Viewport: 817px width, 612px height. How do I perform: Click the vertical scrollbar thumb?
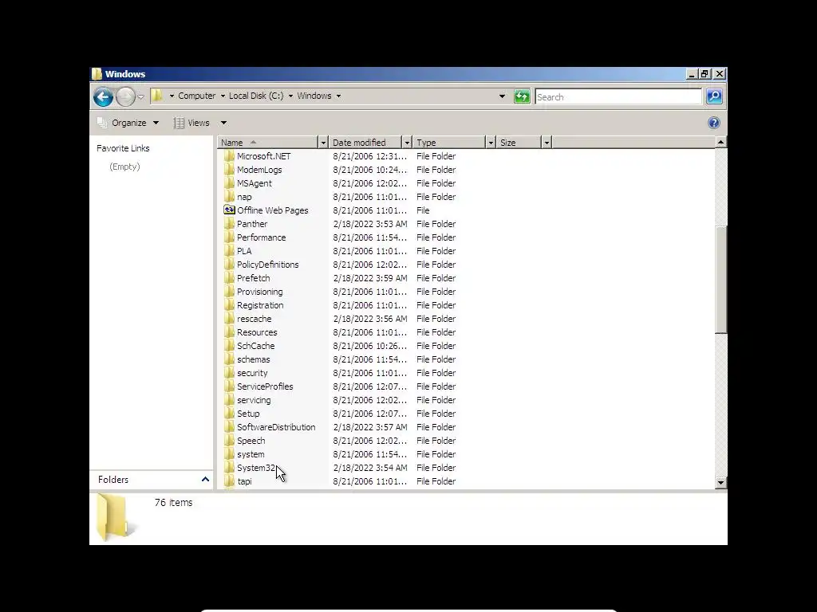[720, 280]
